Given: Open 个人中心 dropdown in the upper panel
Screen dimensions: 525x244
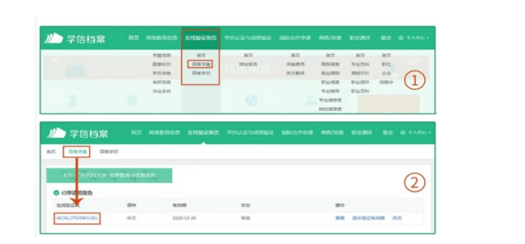Looking at the screenshot, I should click(x=414, y=38).
